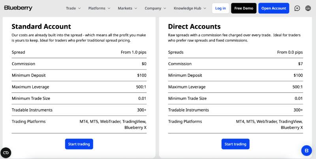Viewport: 316px width, 159px height.
Task: Open the live chat speech bubble icon
Action: [297, 8]
